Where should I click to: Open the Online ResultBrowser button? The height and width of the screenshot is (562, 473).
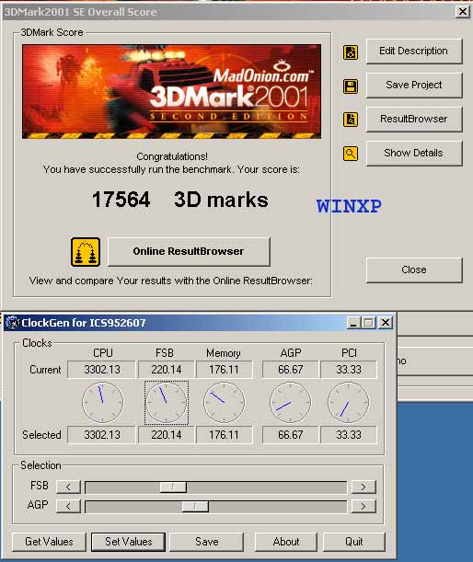click(189, 251)
